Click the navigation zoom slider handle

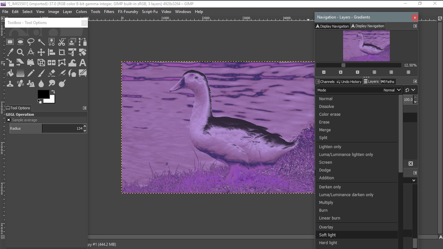343,65
